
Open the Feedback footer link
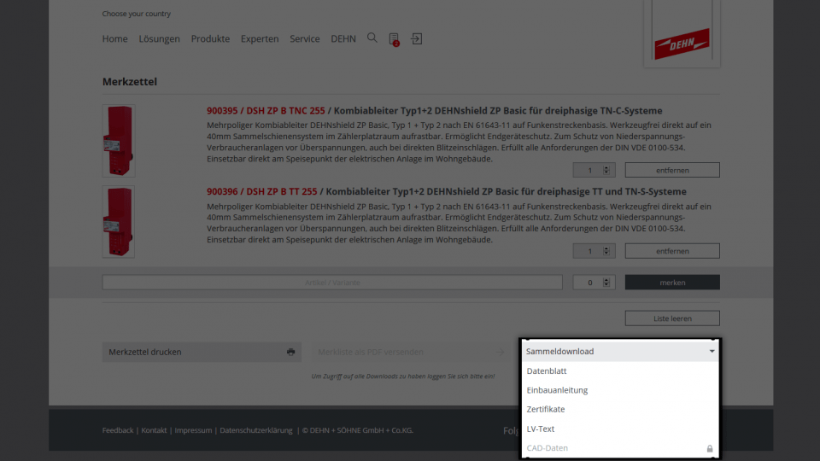pyautogui.click(x=118, y=430)
